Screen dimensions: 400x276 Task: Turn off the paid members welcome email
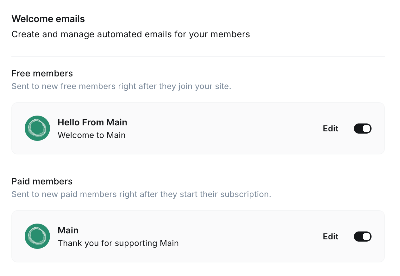tap(362, 237)
